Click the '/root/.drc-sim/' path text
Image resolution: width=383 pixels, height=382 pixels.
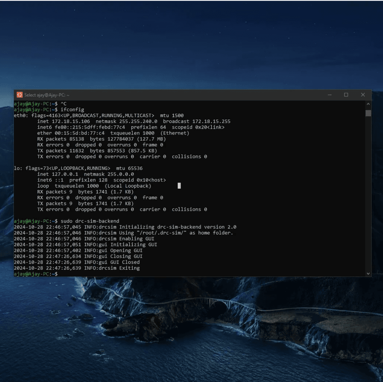(162, 233)
